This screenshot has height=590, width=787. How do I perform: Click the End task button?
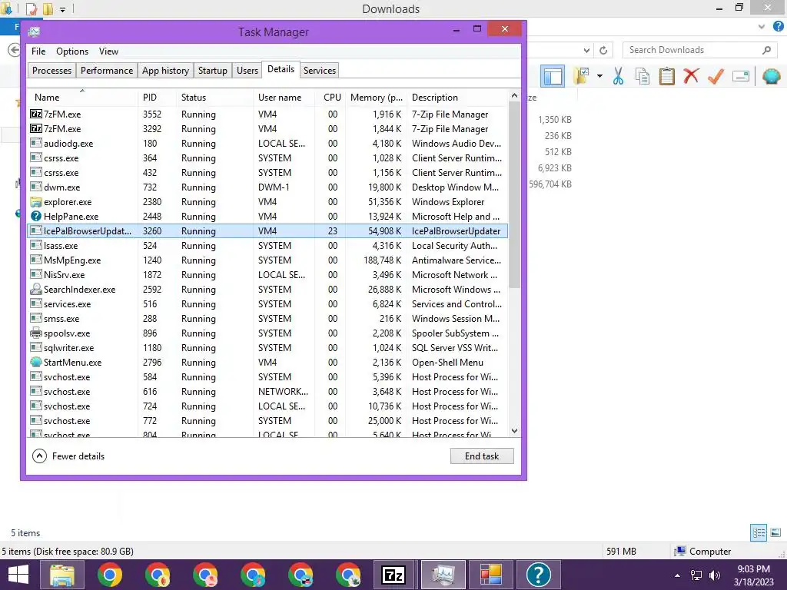click(482, 456)
